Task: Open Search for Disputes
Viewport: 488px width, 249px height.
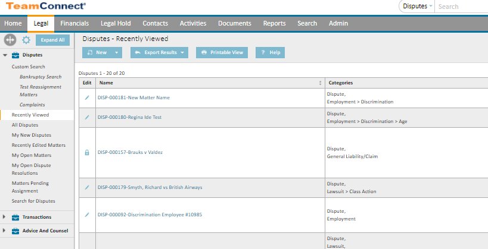Action: (33, 201)
